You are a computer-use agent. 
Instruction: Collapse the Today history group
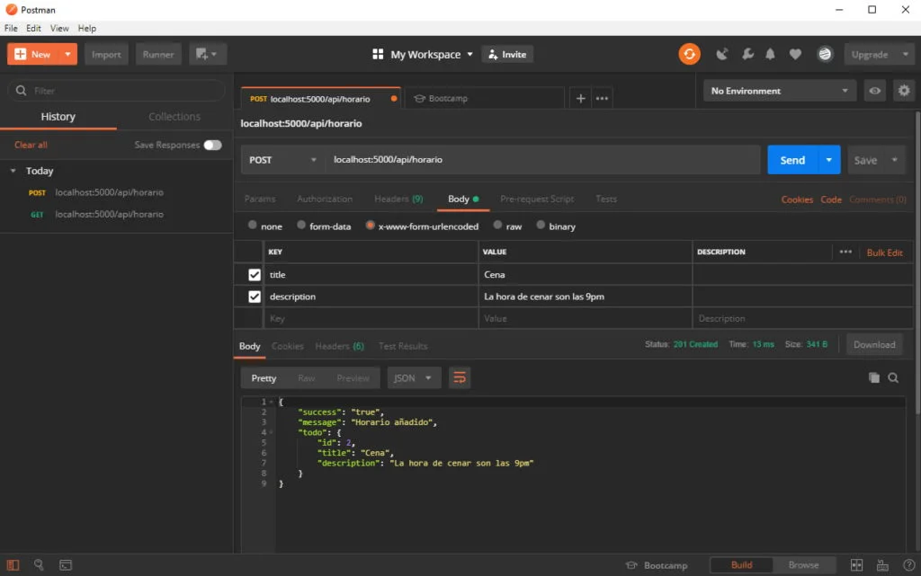tap(13, 171)
